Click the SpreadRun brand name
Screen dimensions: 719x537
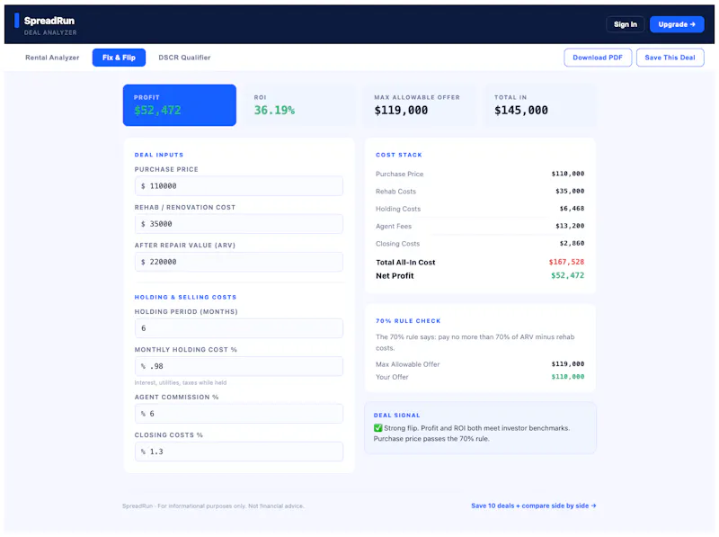point(49,21)
